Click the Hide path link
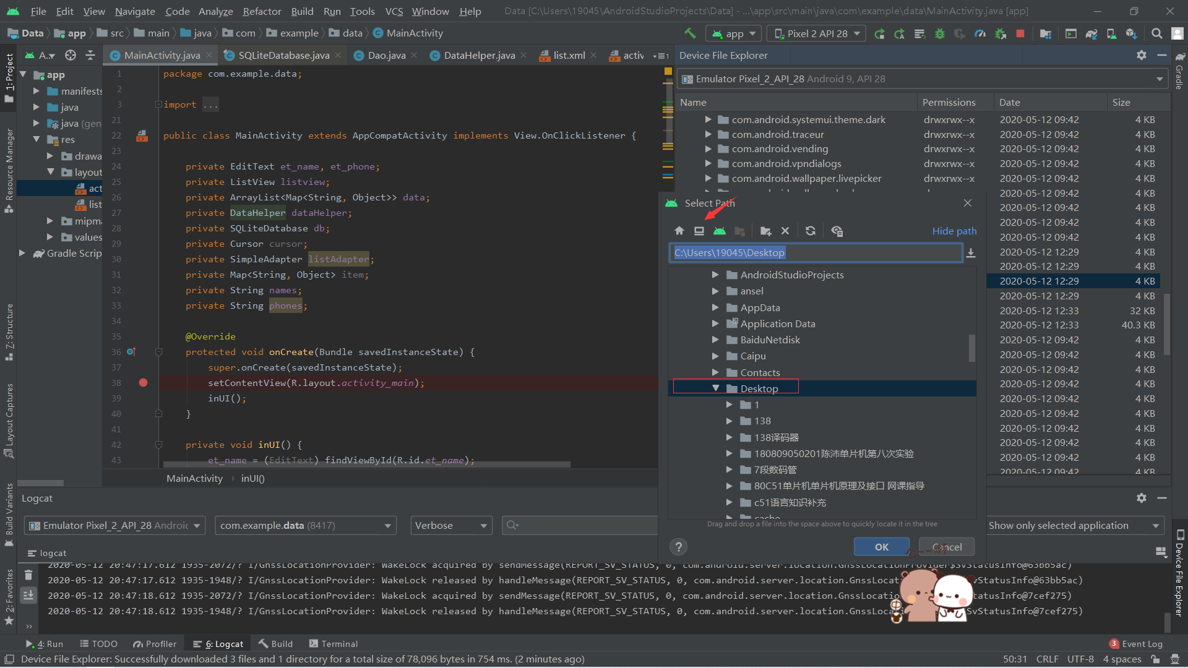This screenshot has height=668, width=1188. click(x=954, y=231)
